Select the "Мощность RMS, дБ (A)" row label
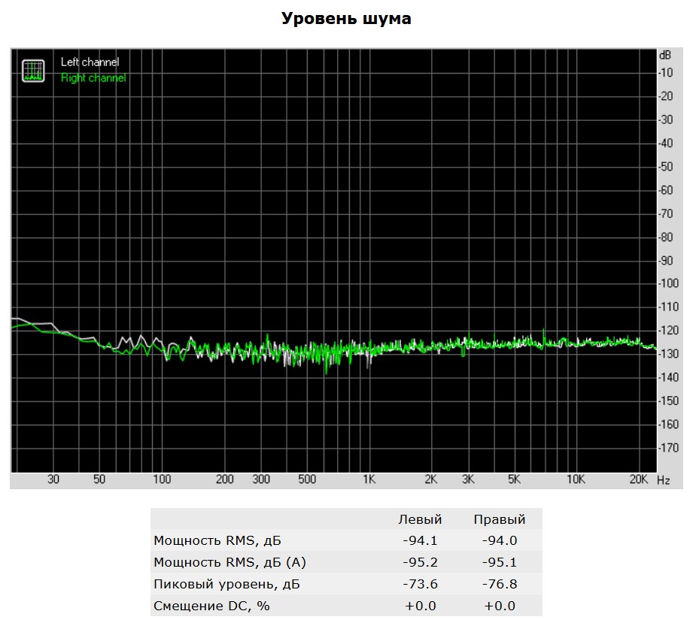The height and width of the screenshot is (620, 699). (229, 562)
